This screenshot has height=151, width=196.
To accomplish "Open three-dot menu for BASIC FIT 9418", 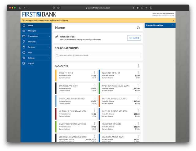I will point(95,73).
